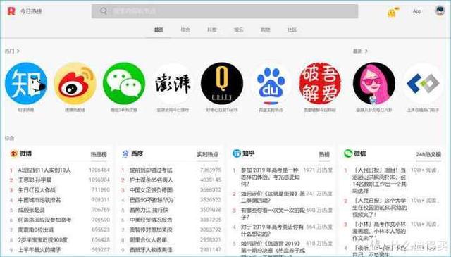
Task: Open Baidu item 阿里合伙人名单
Action: tap(148, 240)
